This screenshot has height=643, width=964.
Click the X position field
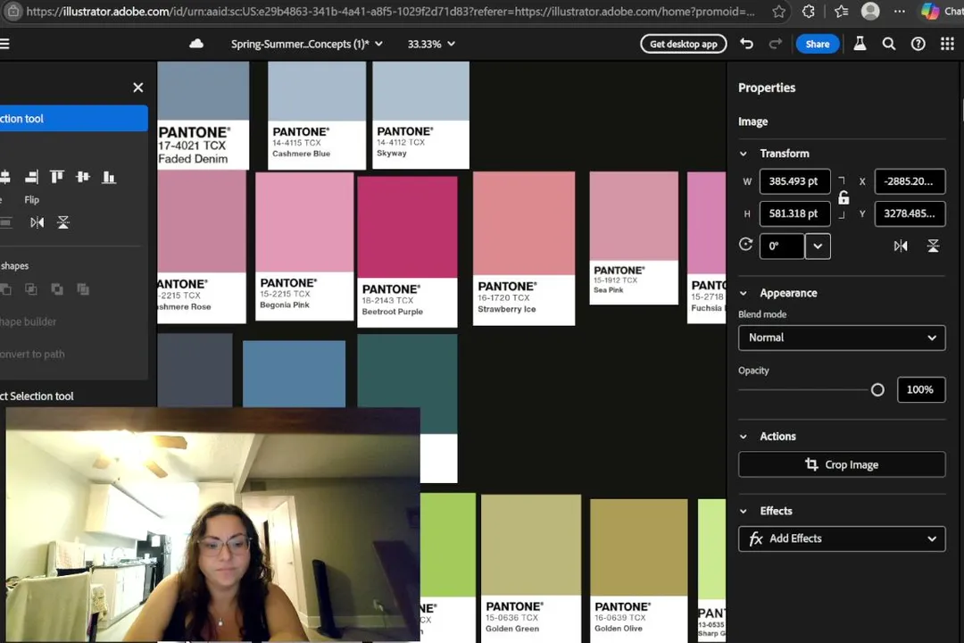(x=910, y=181)
